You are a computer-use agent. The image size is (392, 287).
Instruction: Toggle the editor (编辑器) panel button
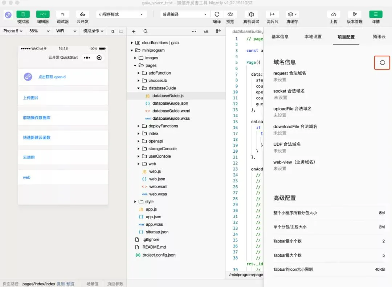43,14
